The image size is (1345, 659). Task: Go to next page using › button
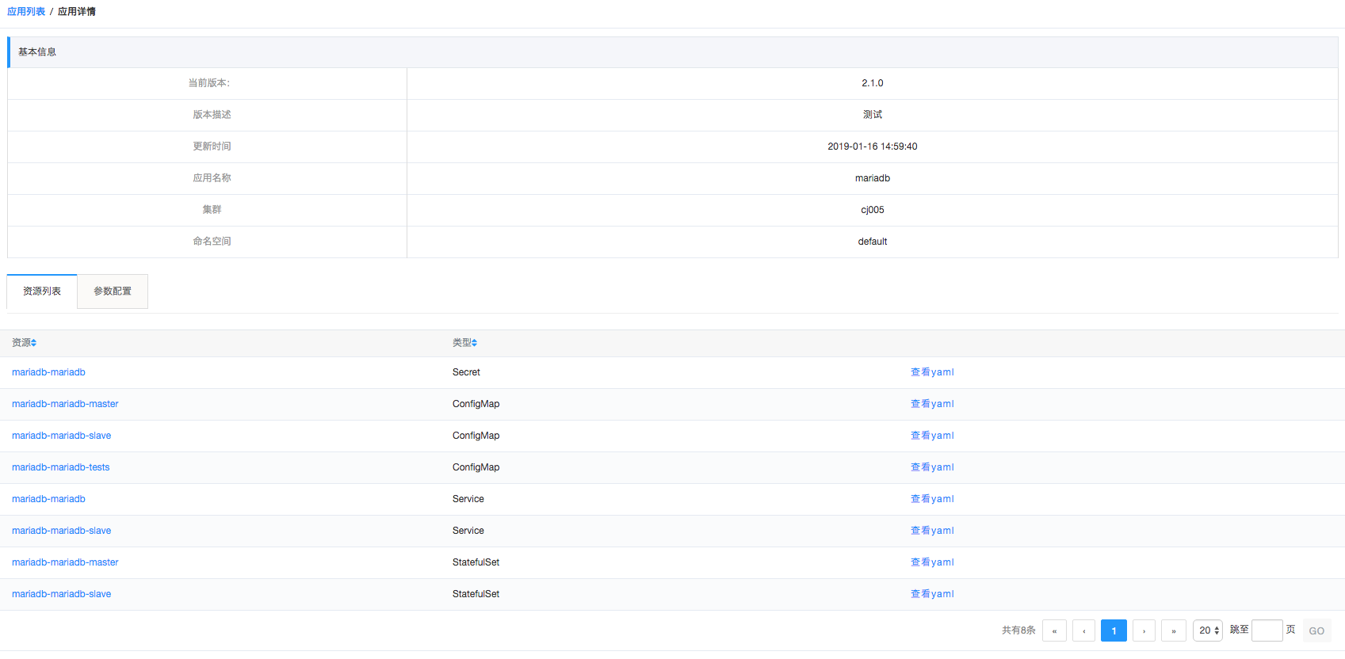[x=1144, y=630]
